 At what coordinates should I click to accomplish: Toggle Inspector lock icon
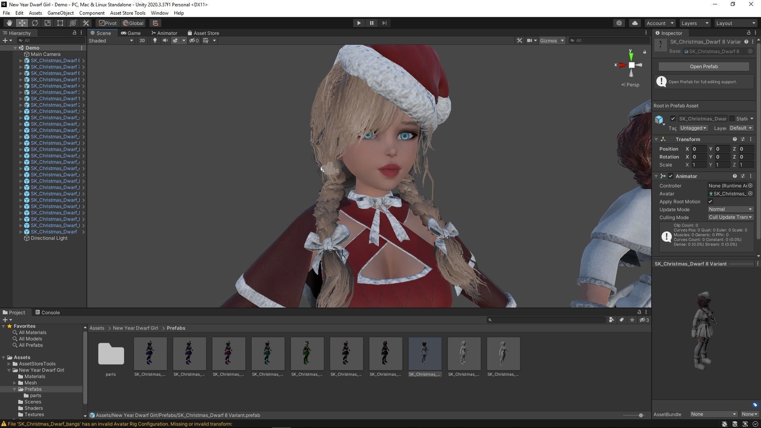[x=748, y=33]
